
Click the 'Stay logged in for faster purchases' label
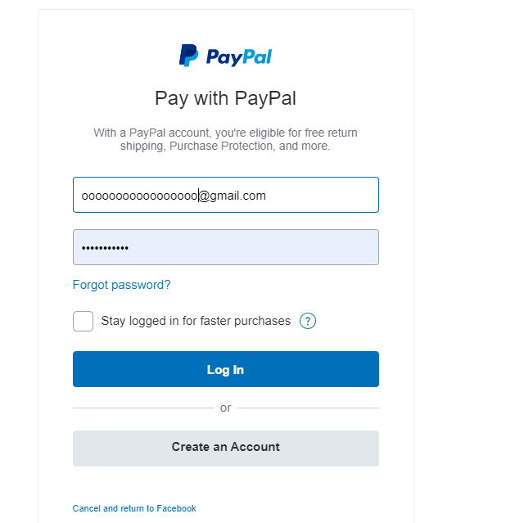point(196,321)
